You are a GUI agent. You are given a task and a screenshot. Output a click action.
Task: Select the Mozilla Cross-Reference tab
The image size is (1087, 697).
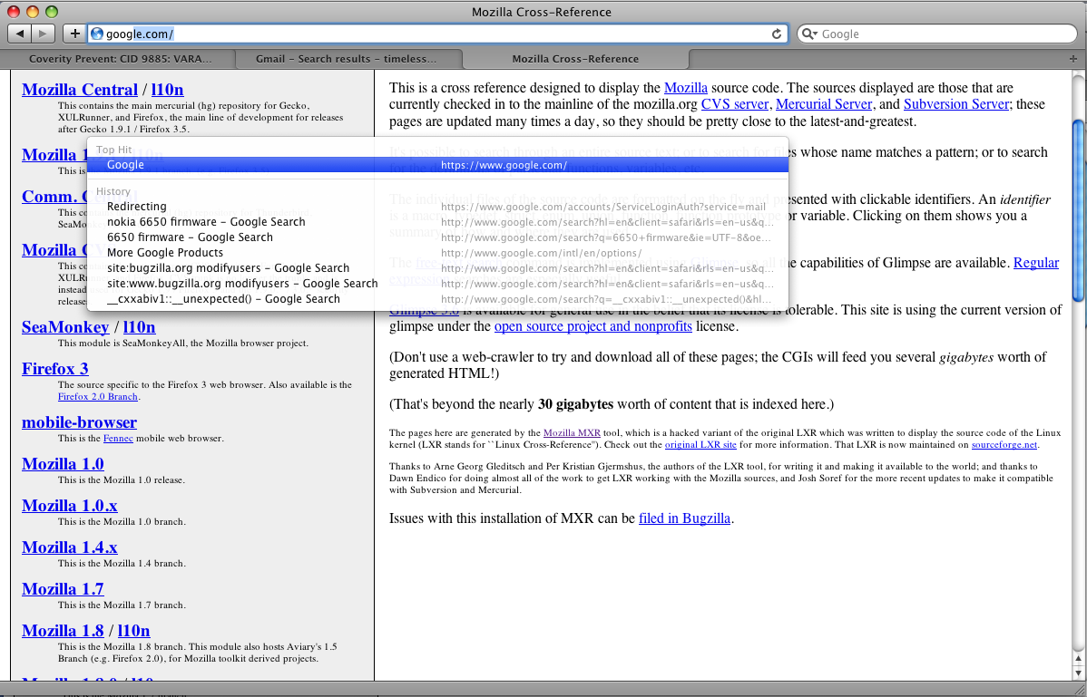(x=575, y=59)
